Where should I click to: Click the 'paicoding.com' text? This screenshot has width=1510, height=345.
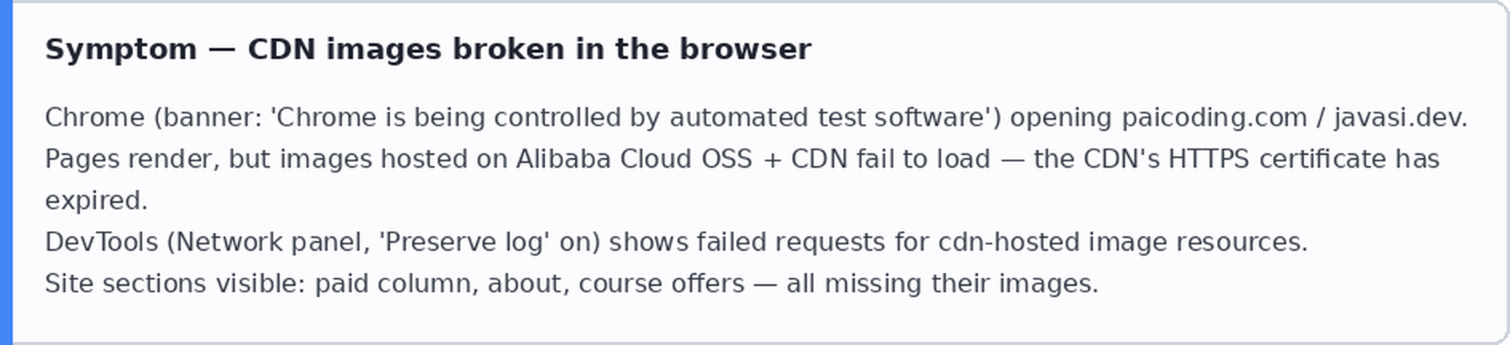[x=1214, y=118]
